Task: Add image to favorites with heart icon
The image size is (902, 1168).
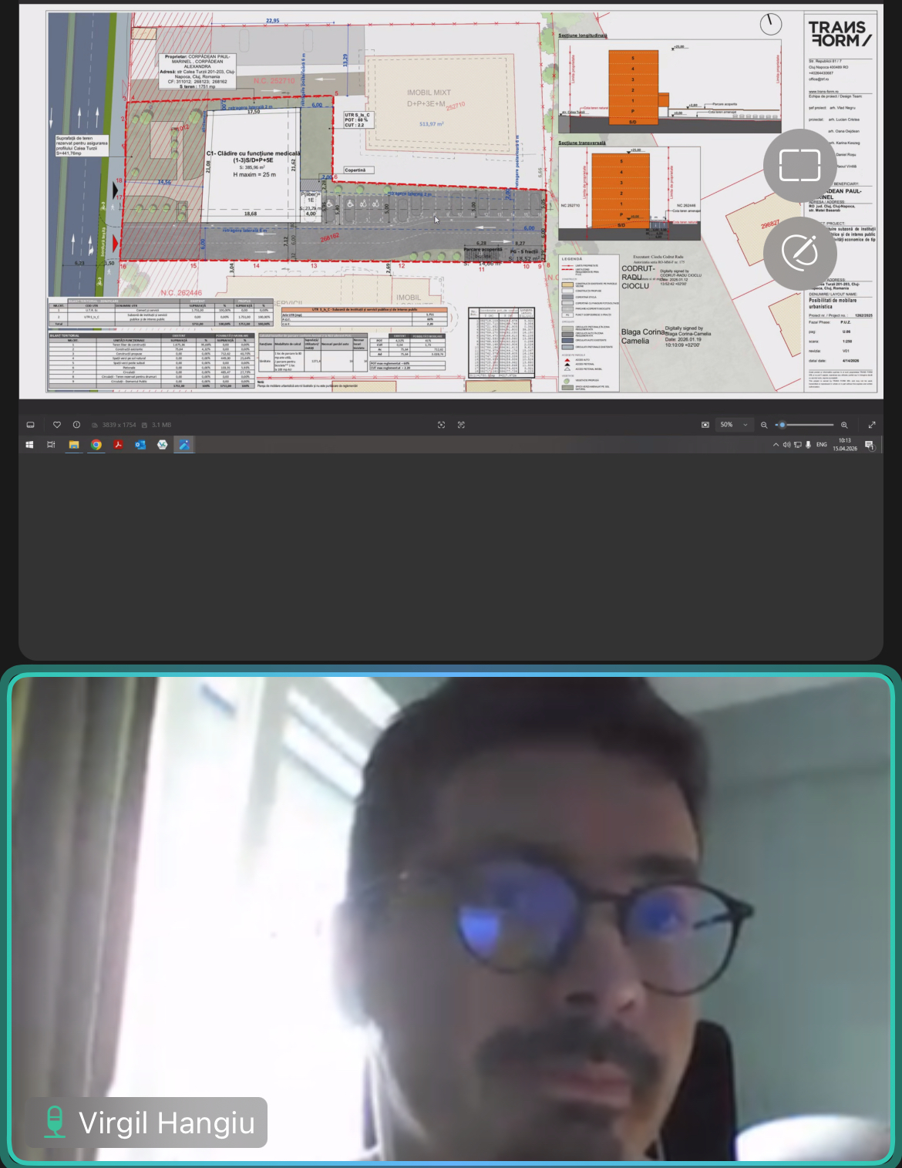Action: [x=57, y=425]
